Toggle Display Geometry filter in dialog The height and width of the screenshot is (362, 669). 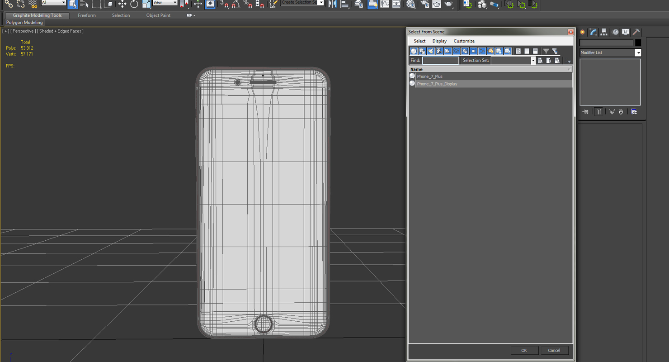tap(414, 51)
